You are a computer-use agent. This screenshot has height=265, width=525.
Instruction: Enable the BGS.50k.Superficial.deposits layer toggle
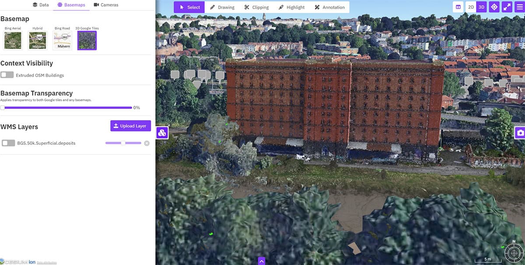pyautogui.click(x=8, y=143)
